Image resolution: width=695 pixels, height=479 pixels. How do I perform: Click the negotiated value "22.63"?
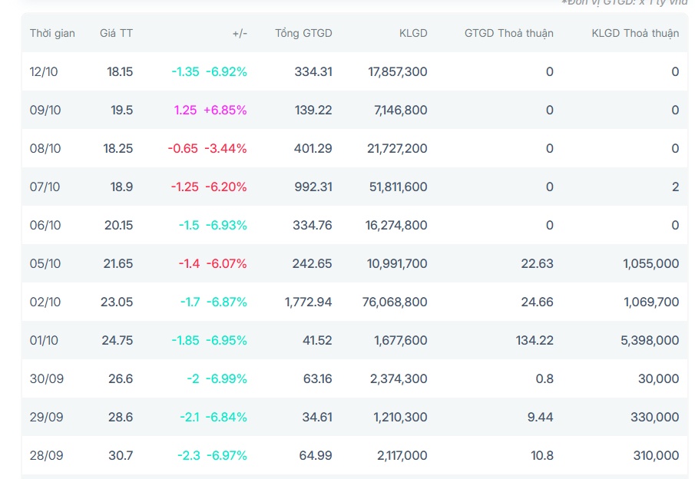click(538, 263)
